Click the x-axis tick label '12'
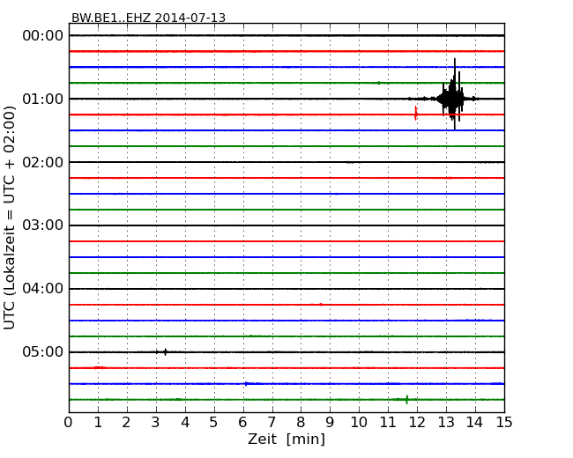 [417, 423]
